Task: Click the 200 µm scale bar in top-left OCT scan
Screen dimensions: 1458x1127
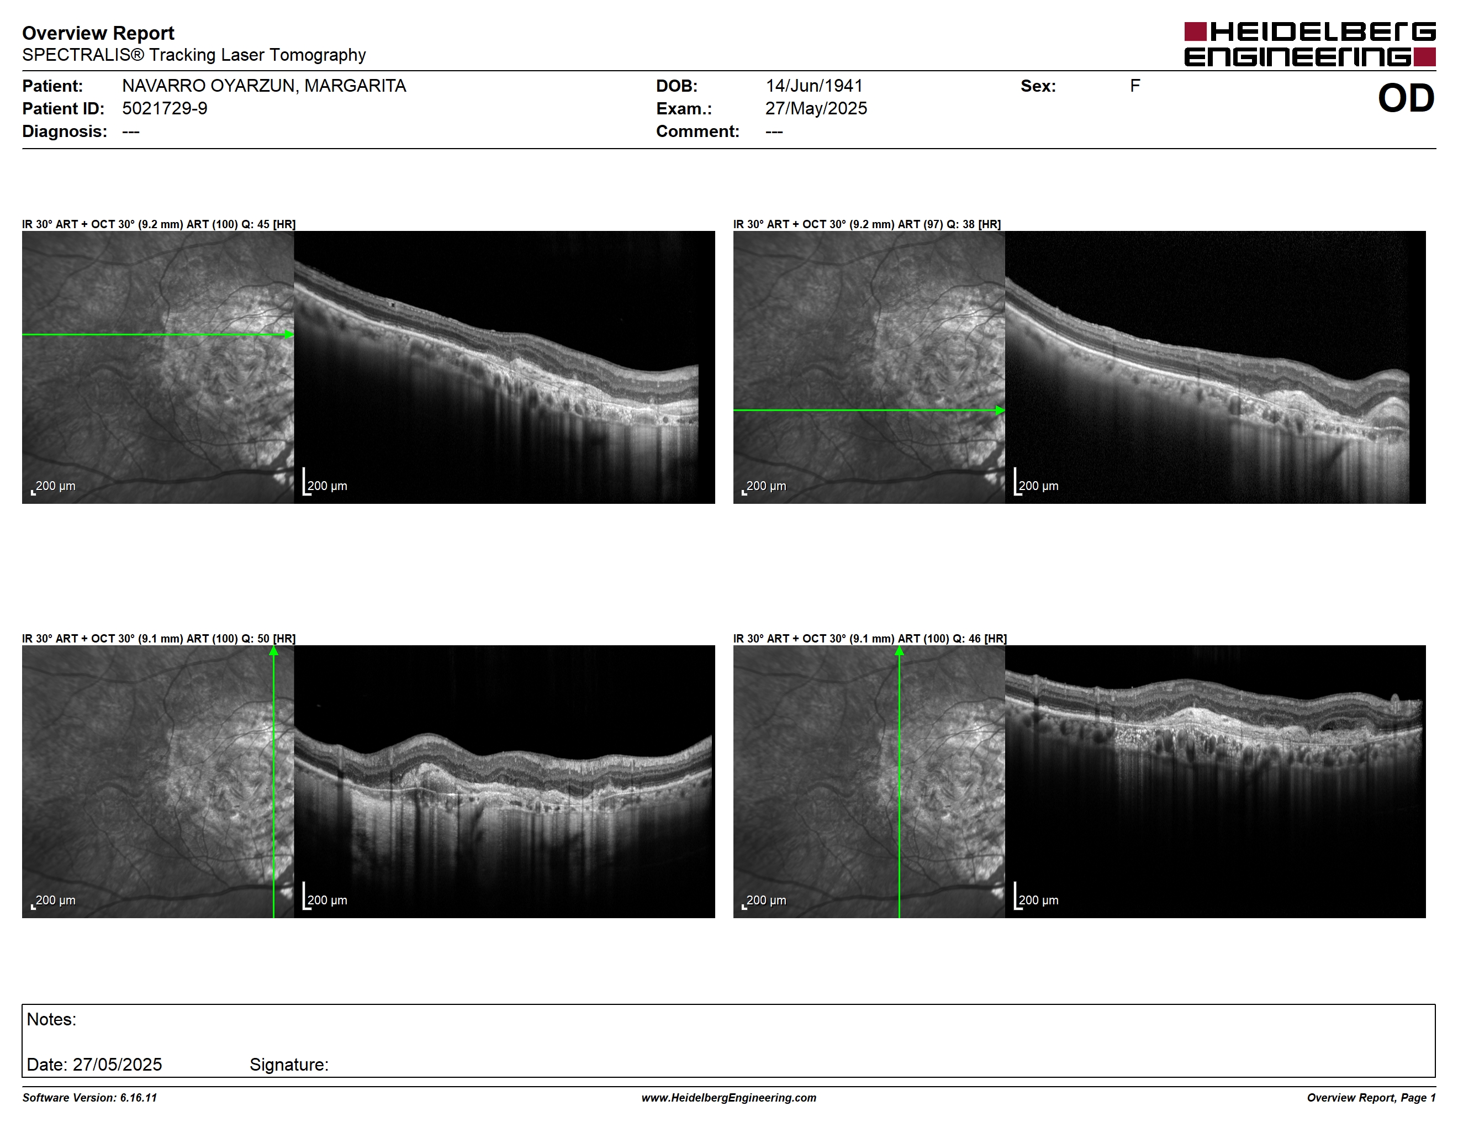Action: pos(325,482)
